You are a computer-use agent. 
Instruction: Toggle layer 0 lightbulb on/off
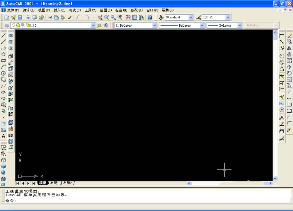click(x=13, y=25)
